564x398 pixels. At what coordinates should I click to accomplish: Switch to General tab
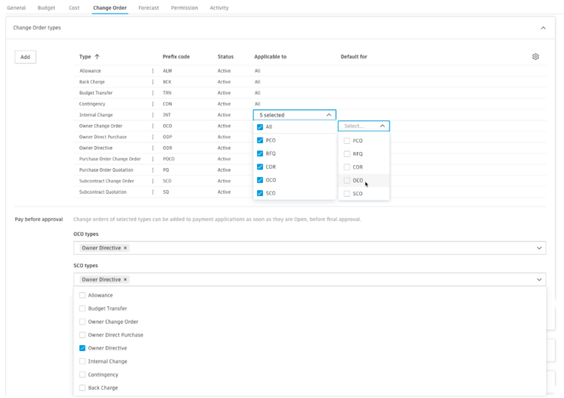16,8
